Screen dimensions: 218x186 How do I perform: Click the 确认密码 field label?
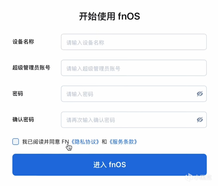pos(23,119)
